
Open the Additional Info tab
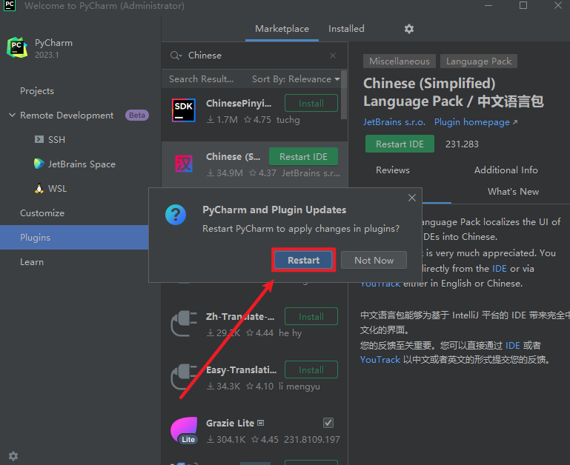[506, 170]
